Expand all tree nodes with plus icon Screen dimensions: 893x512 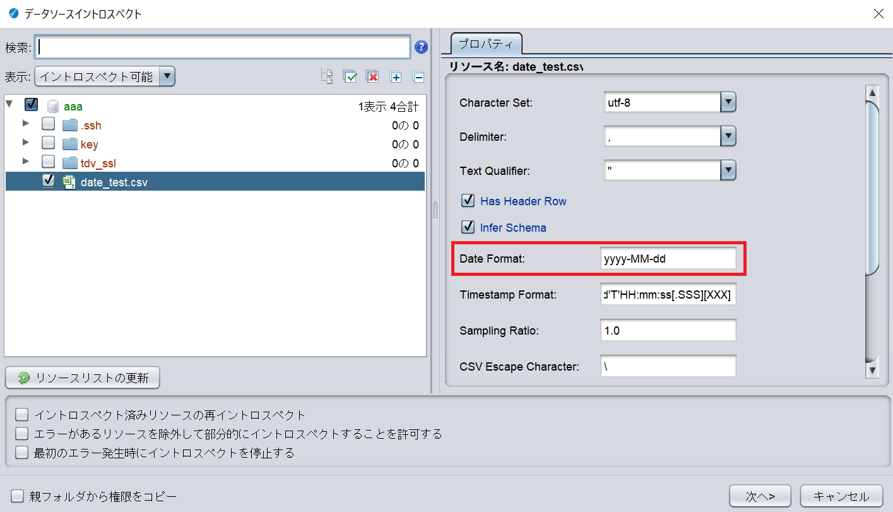[x=396, y=77]
